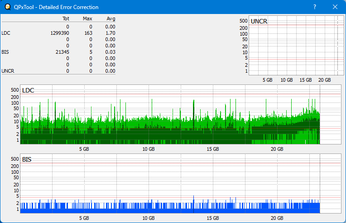Click the 20 GB label under LDC graph
The image size is (346, 223).
tap(277, 149)
